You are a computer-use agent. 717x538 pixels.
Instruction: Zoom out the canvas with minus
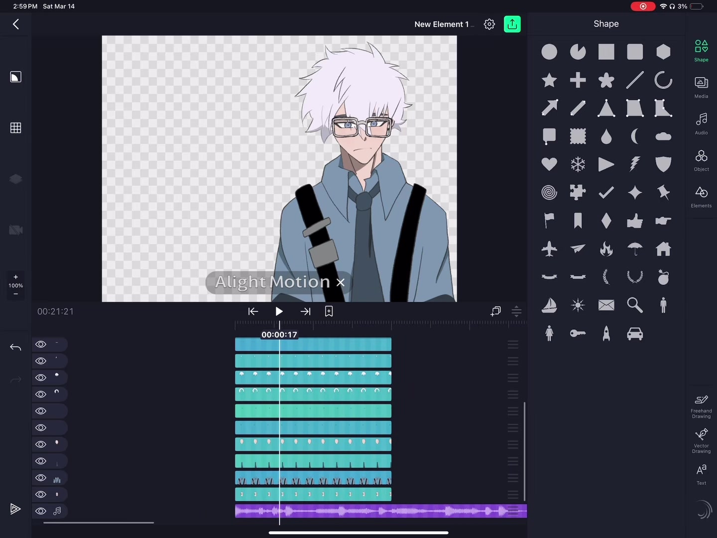coord(15,294)
